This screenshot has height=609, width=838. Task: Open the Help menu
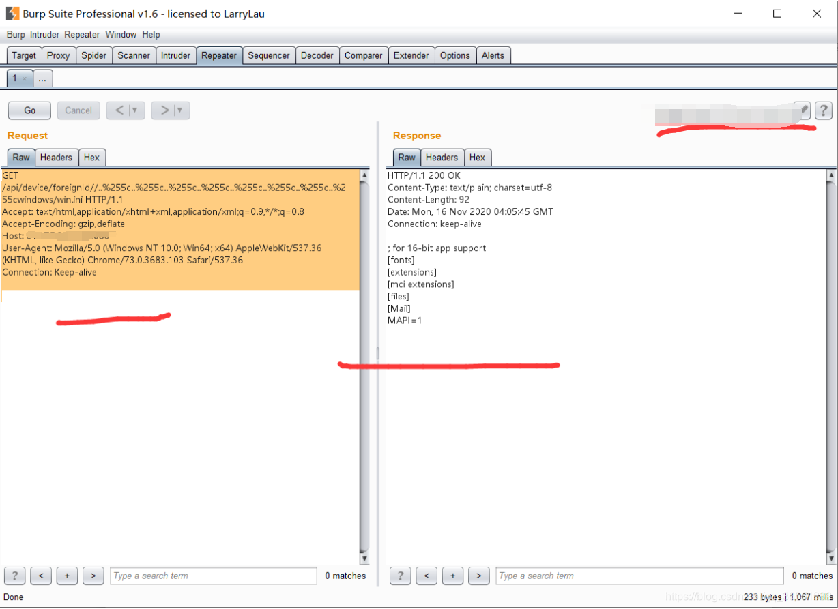pyautogui.click(x=151, y=35)
